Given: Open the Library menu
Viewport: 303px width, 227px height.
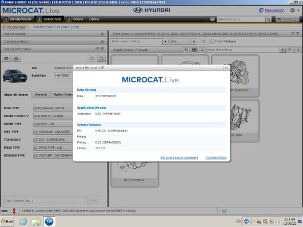Looking at the screenshot, I should 94,19.
